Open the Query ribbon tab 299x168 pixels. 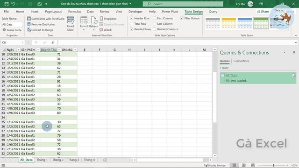click(213, 12)
